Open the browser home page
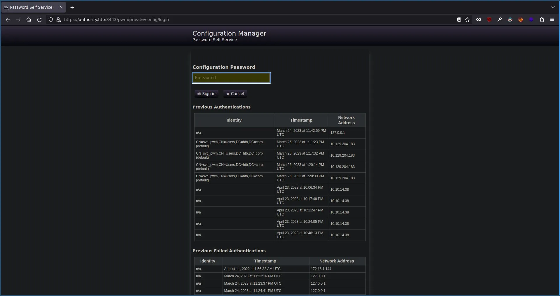Screen dimensions: 560x296 click(29, 20)
